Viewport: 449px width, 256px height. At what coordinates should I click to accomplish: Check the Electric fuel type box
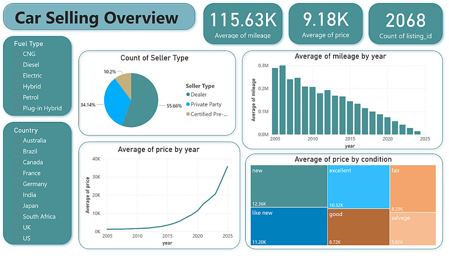click(17, 75)
